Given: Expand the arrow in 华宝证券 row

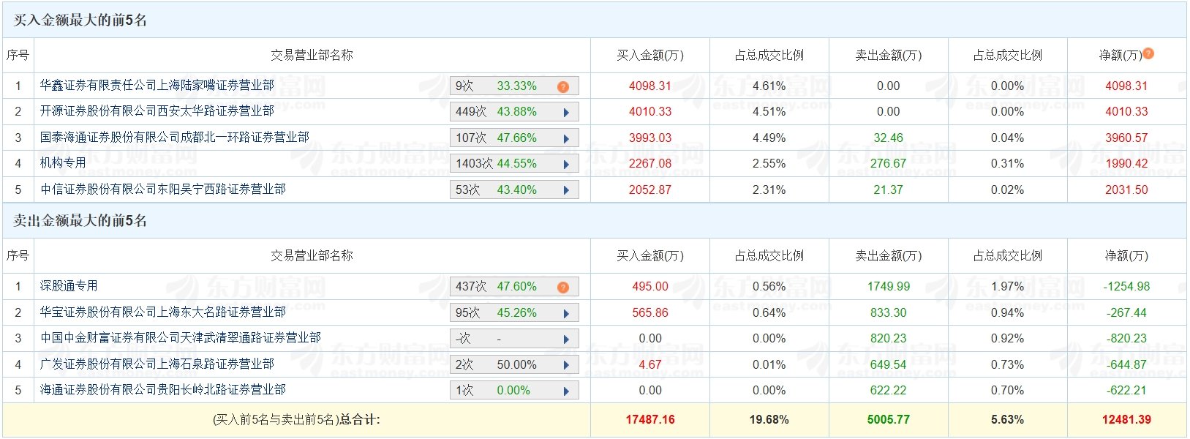Looking at the screenshot, I should tap(566, 314).
